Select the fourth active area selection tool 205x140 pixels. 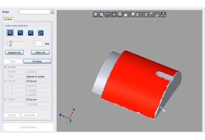[41, 33]
